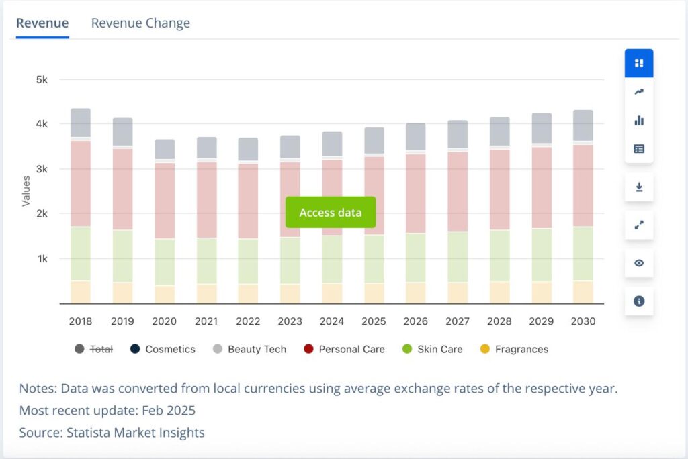The width and height of the screenshot is (688, 459).
Task: Switch to line chart view icon
Action: pos(638,92)
